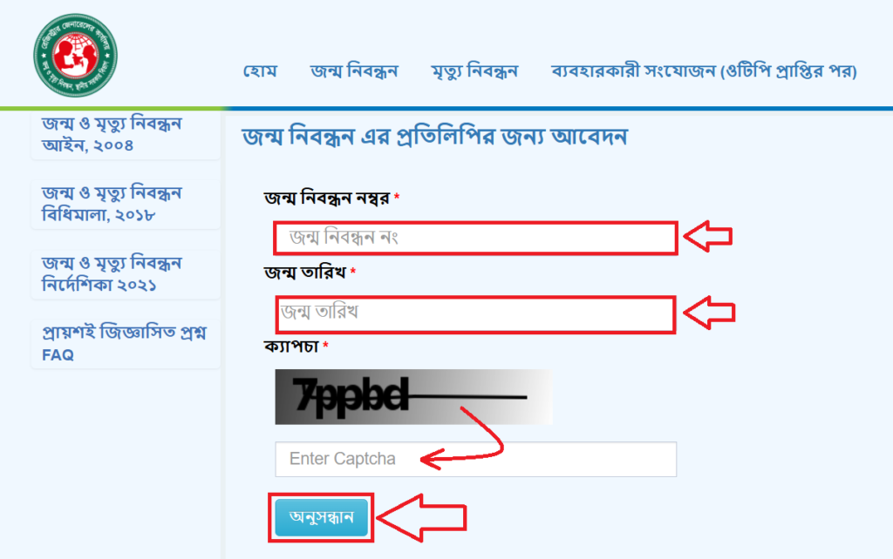Focus the জন্ম তারিখ date field
Image resolution: width=893 pixels, height=559 pixels.
(x=475, y=314)
